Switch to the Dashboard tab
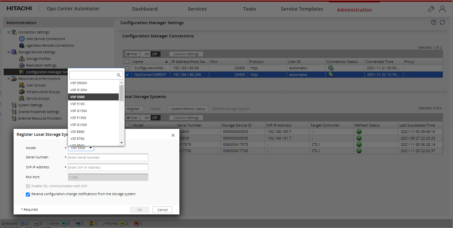Screen dimensions: 453x228 [145, 9]
